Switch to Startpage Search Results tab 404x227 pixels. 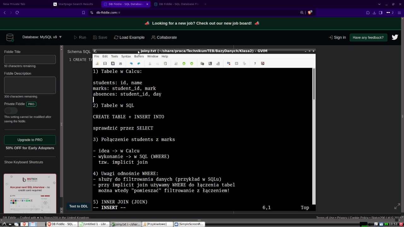pyautogui.click(x=75, y=4)
